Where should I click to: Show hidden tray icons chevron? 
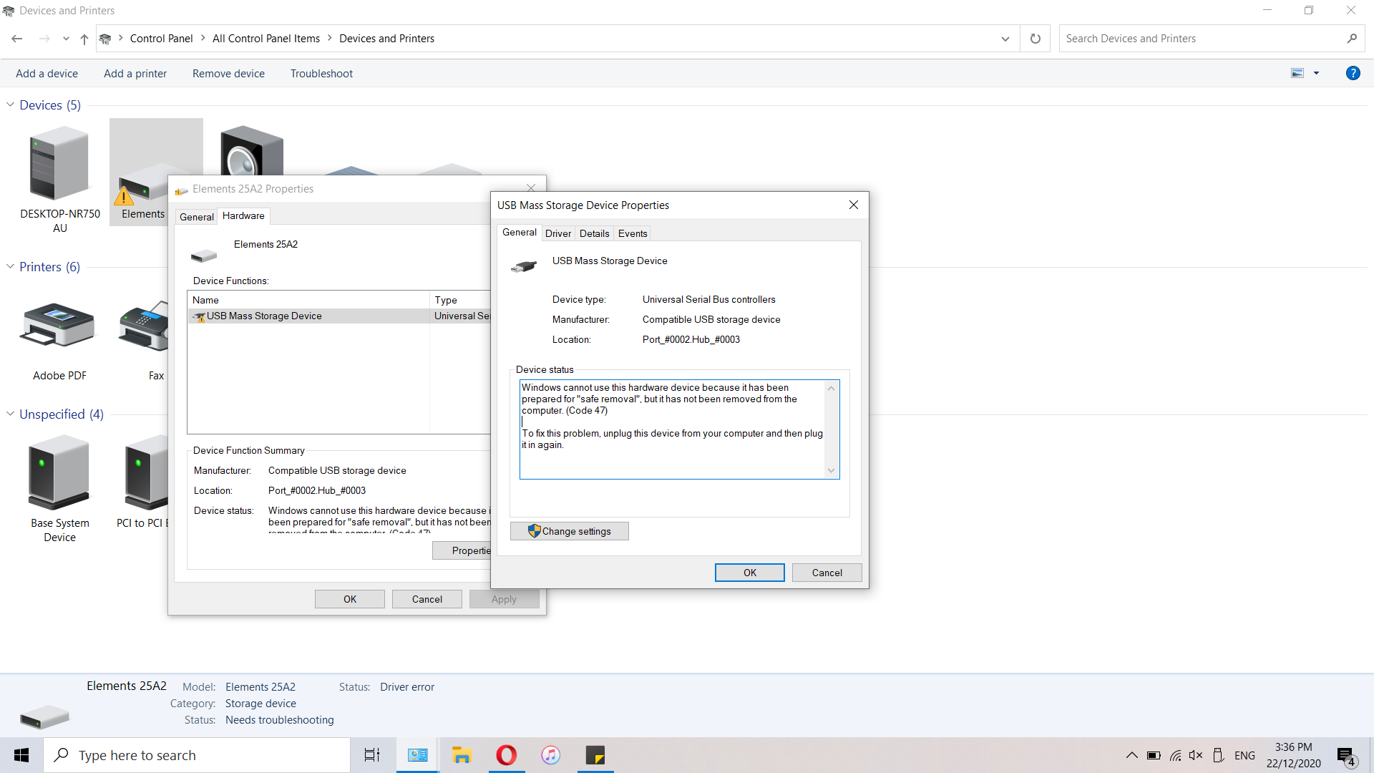[x=1131, y=755]
